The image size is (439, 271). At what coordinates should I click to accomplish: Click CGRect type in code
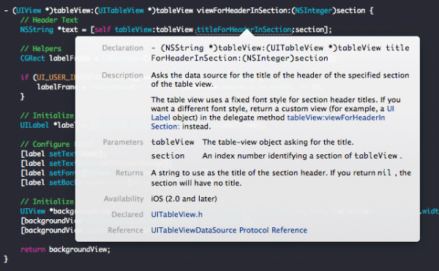(32, 58)
